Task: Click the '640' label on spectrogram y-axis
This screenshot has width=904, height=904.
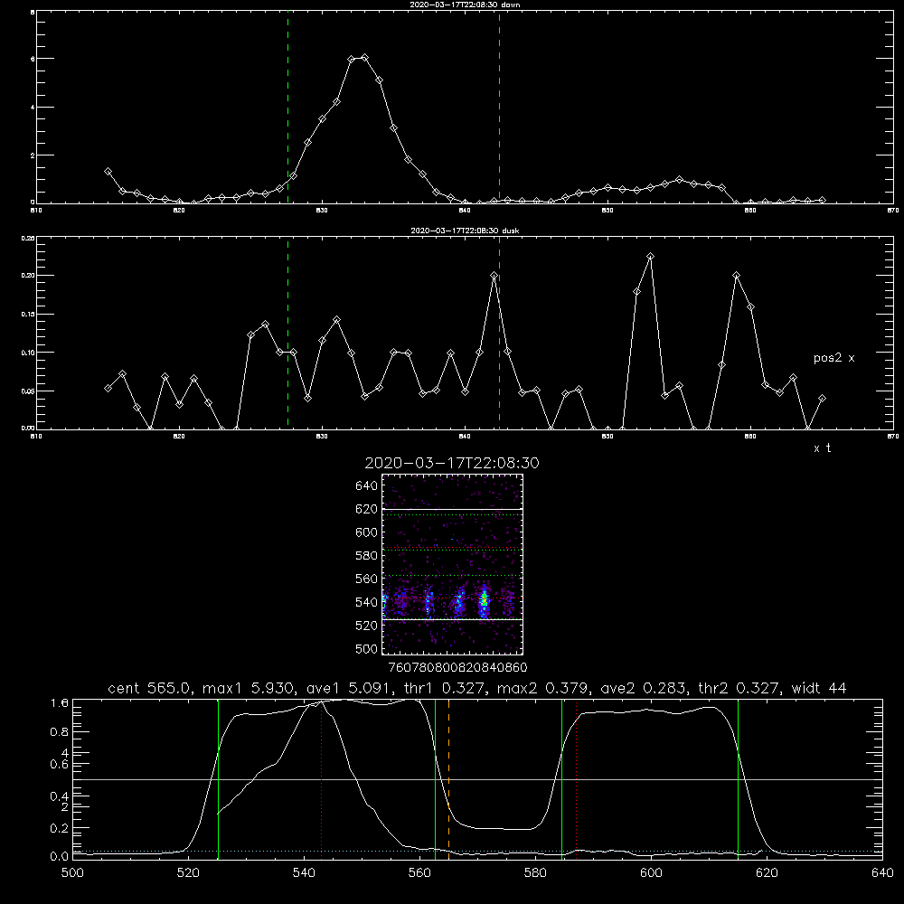Action: pos(367,486)
